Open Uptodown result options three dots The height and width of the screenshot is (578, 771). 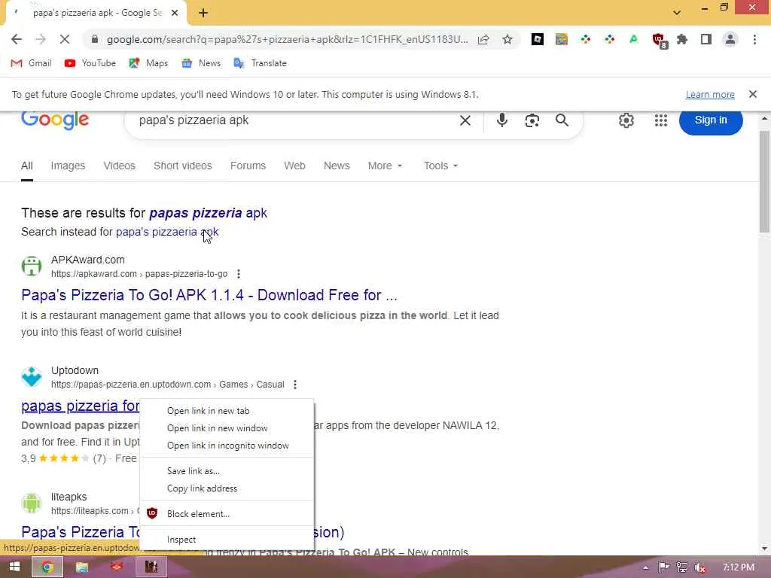295,385
